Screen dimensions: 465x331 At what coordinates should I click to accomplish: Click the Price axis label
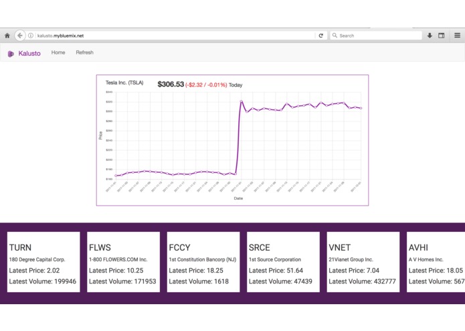[100, 135]
